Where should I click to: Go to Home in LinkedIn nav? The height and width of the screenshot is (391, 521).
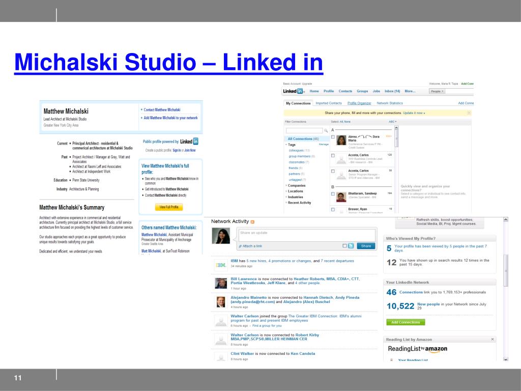[x=314, y=91]
